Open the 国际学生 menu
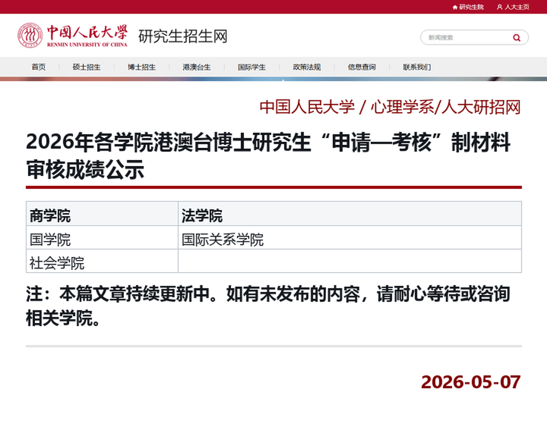 (x=252, y=67)
